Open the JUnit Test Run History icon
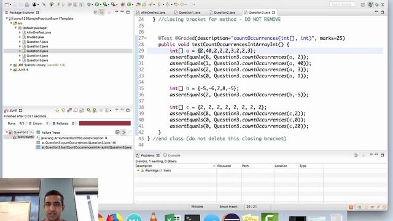 (x=107, y=110)
